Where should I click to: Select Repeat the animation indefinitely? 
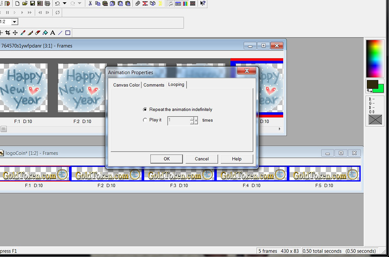pos(145,110)
